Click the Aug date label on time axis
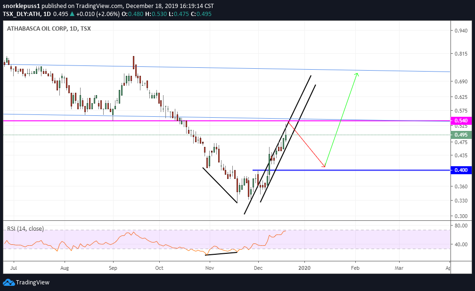Screen dimensions: 475x291 pyautogui.click(x=65, y=268)
